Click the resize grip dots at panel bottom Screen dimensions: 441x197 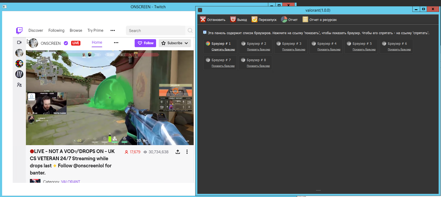(318, 190)
